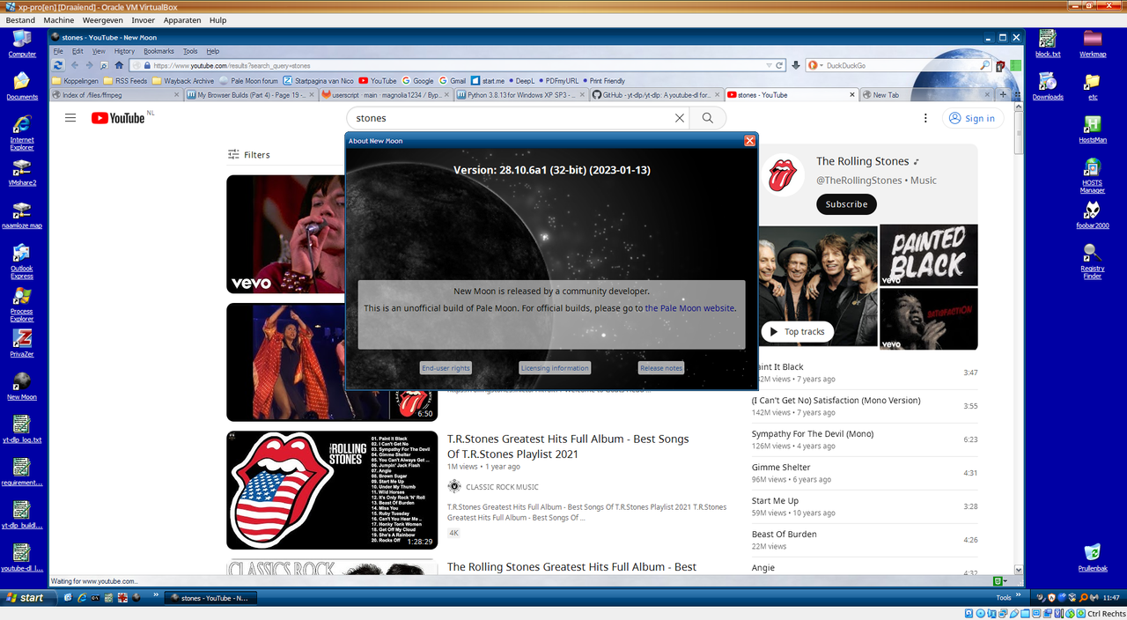Open Outlook Express desktop icon
This screenshot has height=620, width=1127.
tap(22, 262)
